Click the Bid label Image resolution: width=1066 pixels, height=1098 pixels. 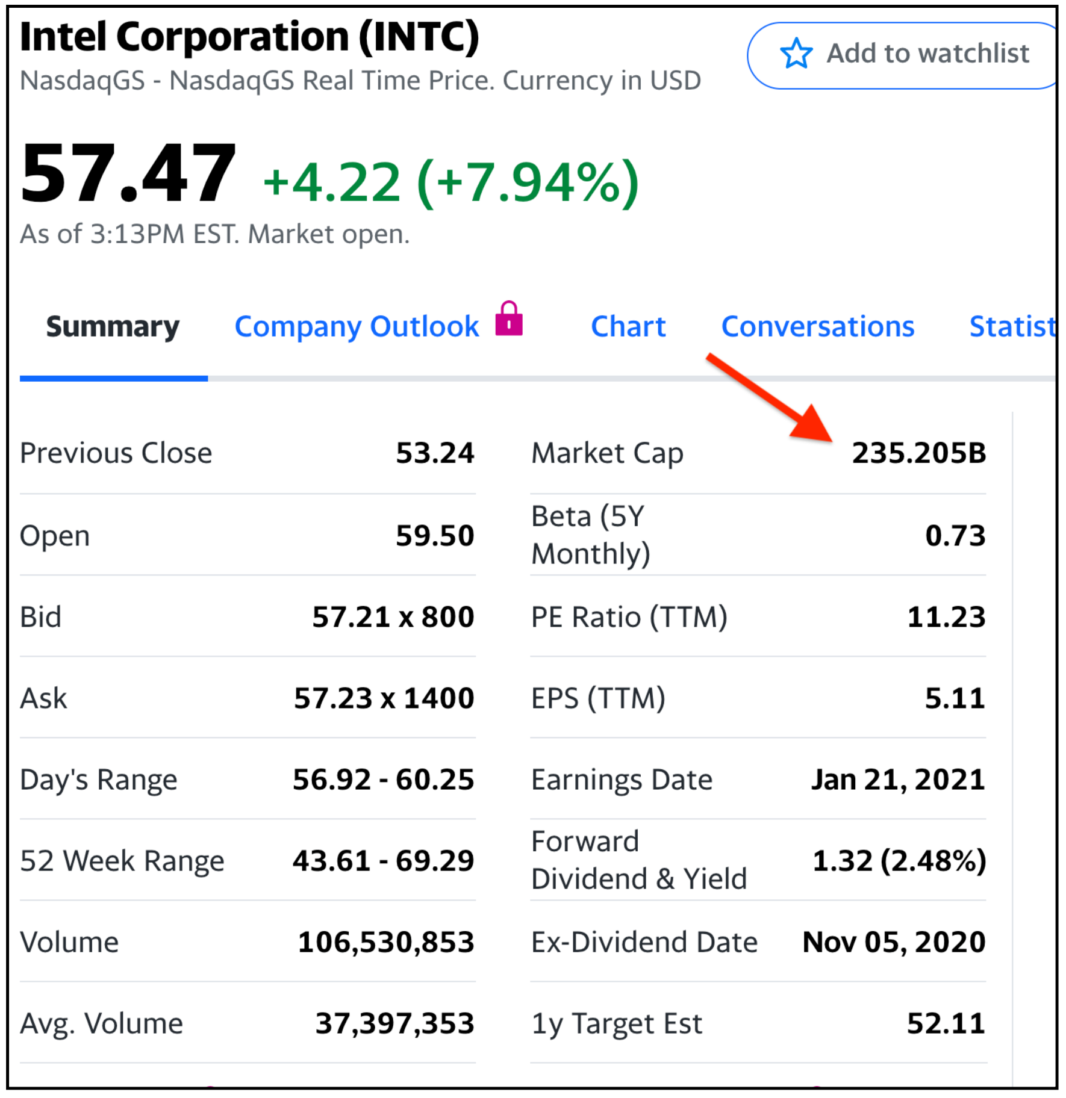pos(40,617)
